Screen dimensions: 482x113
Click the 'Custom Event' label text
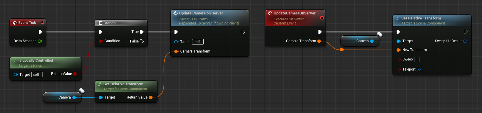285,23
